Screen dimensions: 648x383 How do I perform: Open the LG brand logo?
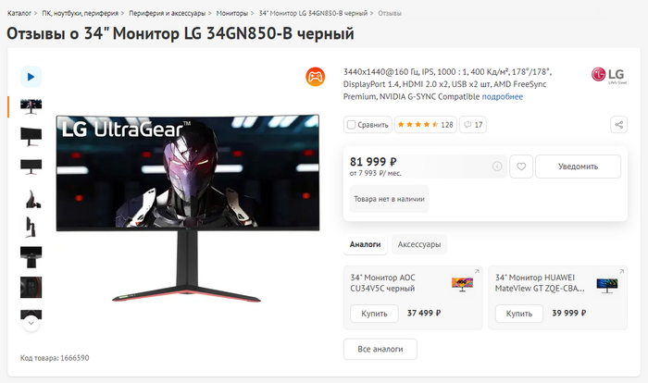[609, 75]
